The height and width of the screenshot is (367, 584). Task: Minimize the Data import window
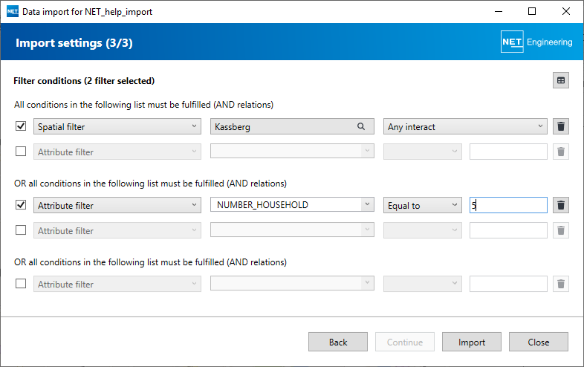tap(499, 12)
